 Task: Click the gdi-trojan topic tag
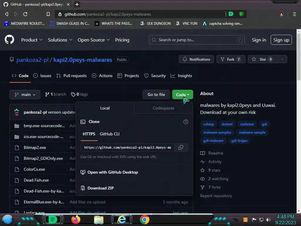[x=239, y=141]
